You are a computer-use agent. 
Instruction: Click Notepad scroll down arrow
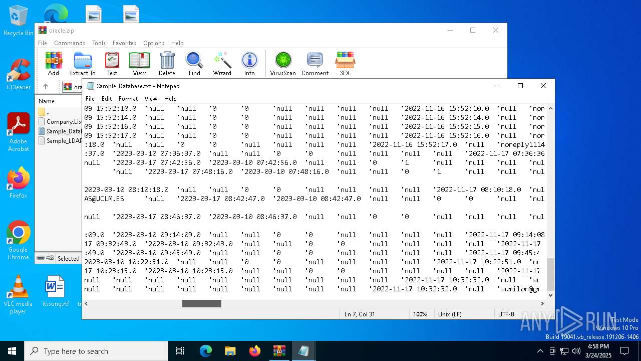pyautogui.click(x=551, y=295)
